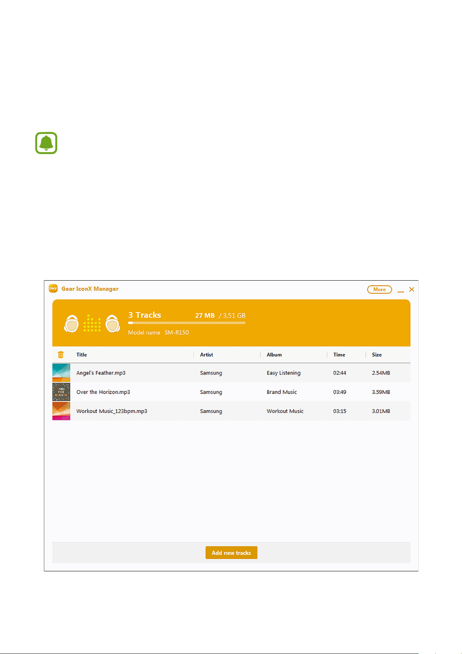
Task: Click Samsung artist in Workout Music_123bpm row
Action: (211, 411)
